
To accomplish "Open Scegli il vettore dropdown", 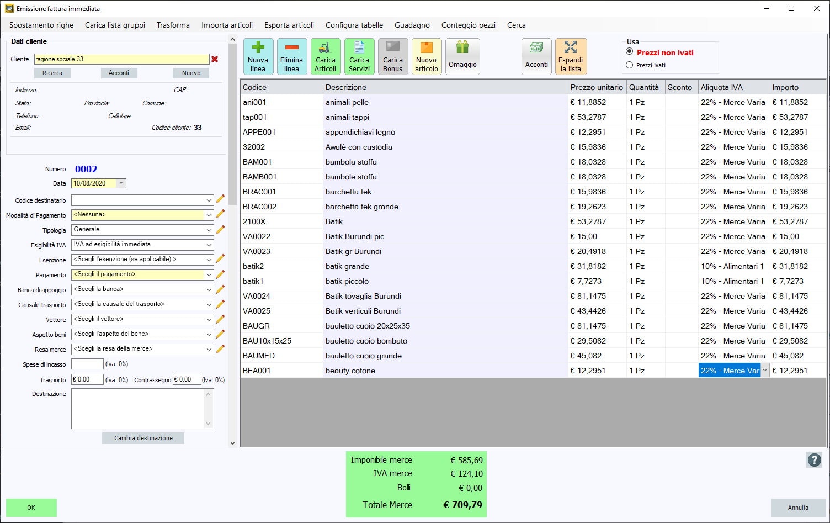I will [209, 319].
